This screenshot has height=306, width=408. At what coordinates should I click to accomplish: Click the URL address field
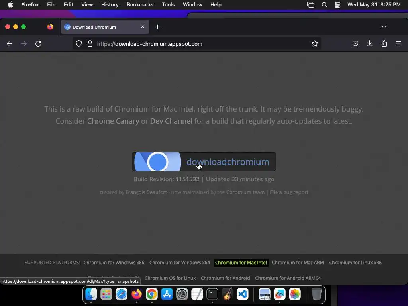tap(196, 44)
